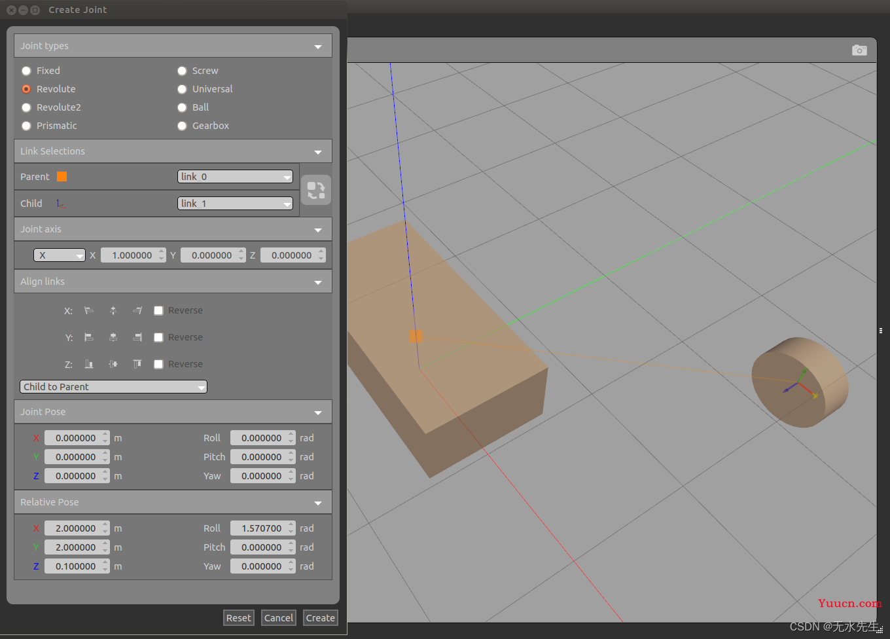Select the Universal joint type

(x=182, y=89)
